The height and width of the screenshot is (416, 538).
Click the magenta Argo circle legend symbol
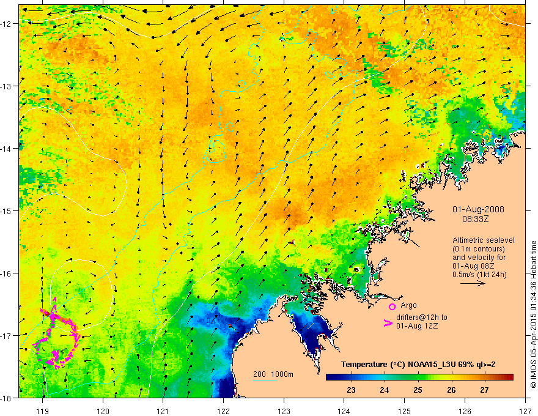tap(392, 306)
